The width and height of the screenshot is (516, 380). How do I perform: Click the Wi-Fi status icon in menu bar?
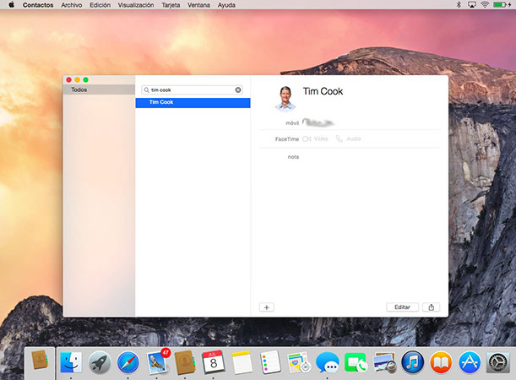(485, 5)
